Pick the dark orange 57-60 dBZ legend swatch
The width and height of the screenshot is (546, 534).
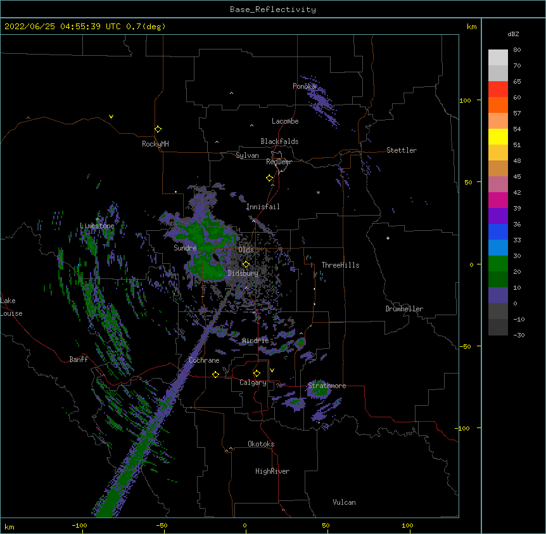point(498,105)
